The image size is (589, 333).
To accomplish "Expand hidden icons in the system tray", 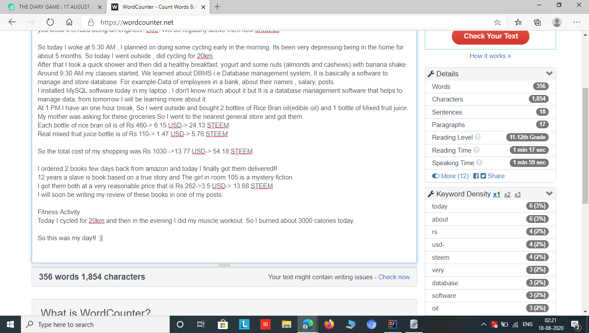I will (x=484, y=324).
